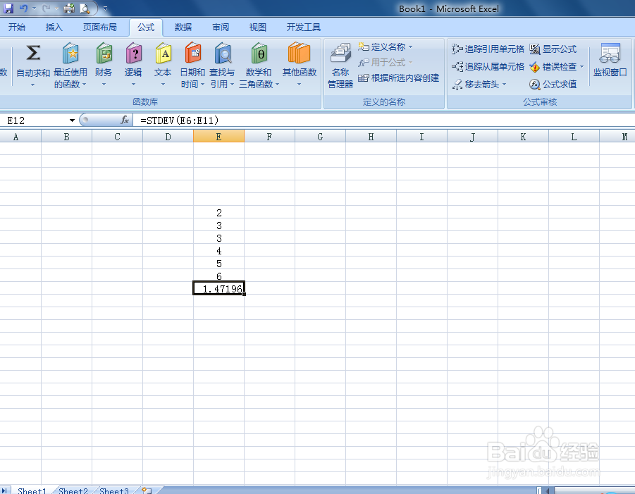The width and height of the screenshot is (635, 494).
Task: Open the Name Box dropdown arrow
Action: [73, 120]
